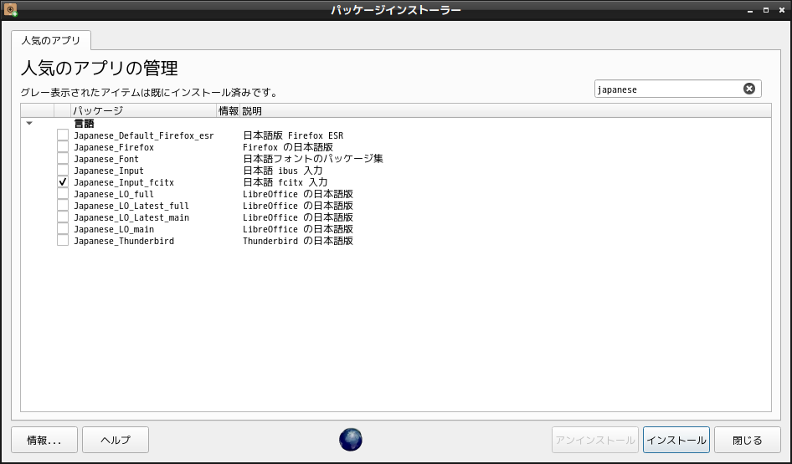
Task: Switch to the 人気のアプリ tab
Action: point(50,40)
